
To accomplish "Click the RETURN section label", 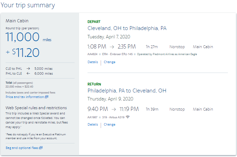I will (x=94, y=84).
